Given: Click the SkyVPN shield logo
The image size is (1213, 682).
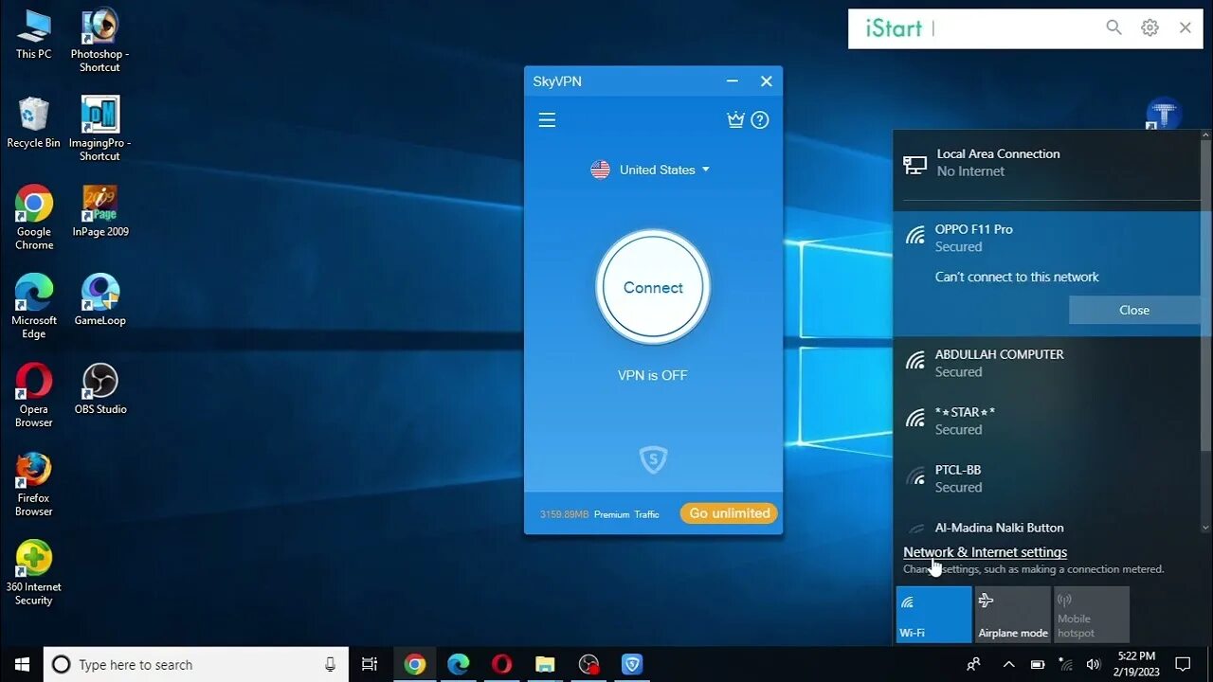Looking at the screenshot, I should pos(653,460).
